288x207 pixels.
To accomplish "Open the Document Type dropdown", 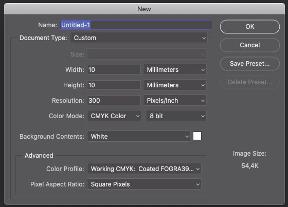I will coord(139,38).
